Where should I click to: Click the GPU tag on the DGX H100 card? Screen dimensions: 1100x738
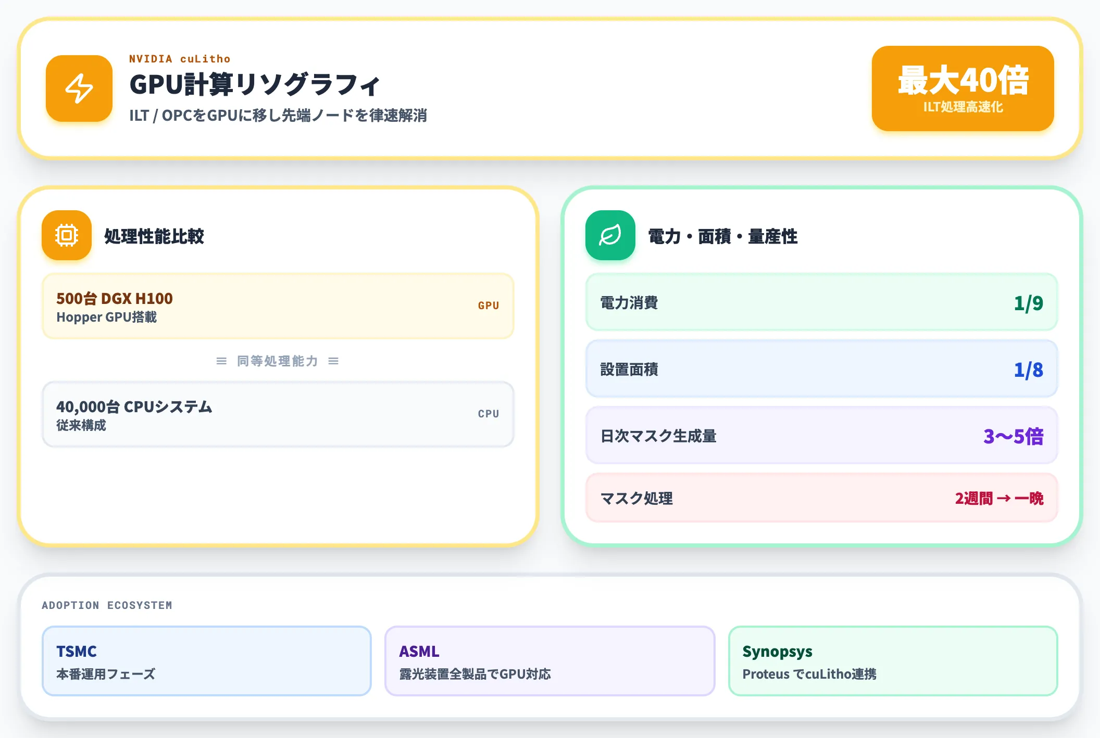(489, 306)
